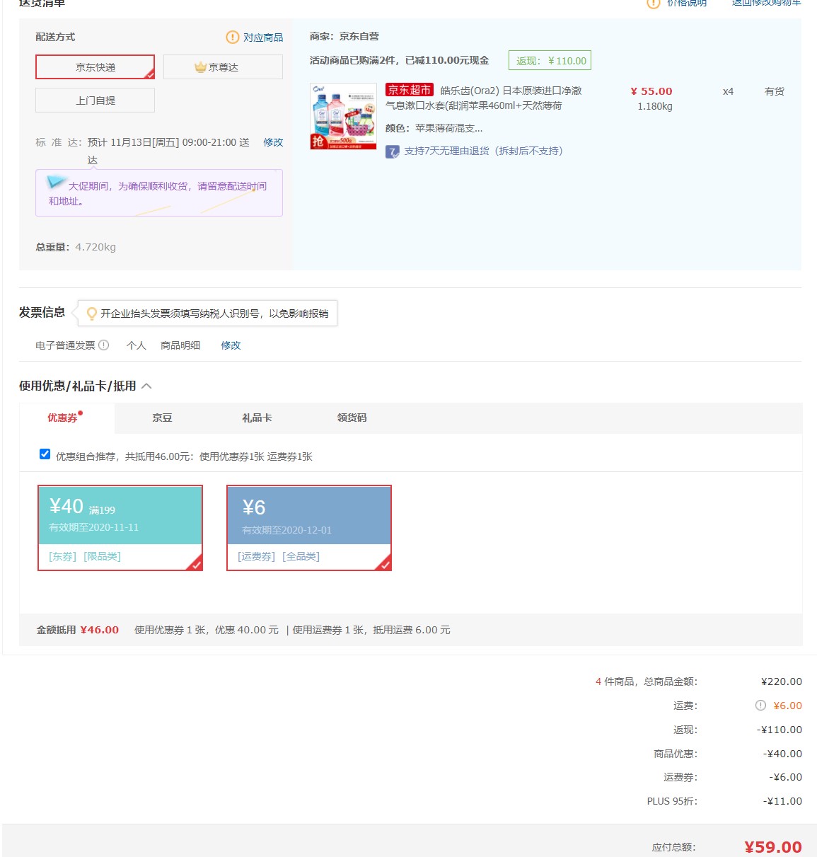Select 京东快递 delivery option
Image resolution: width=817 pixels, height=857 pixels.
(x=95, y=67)
